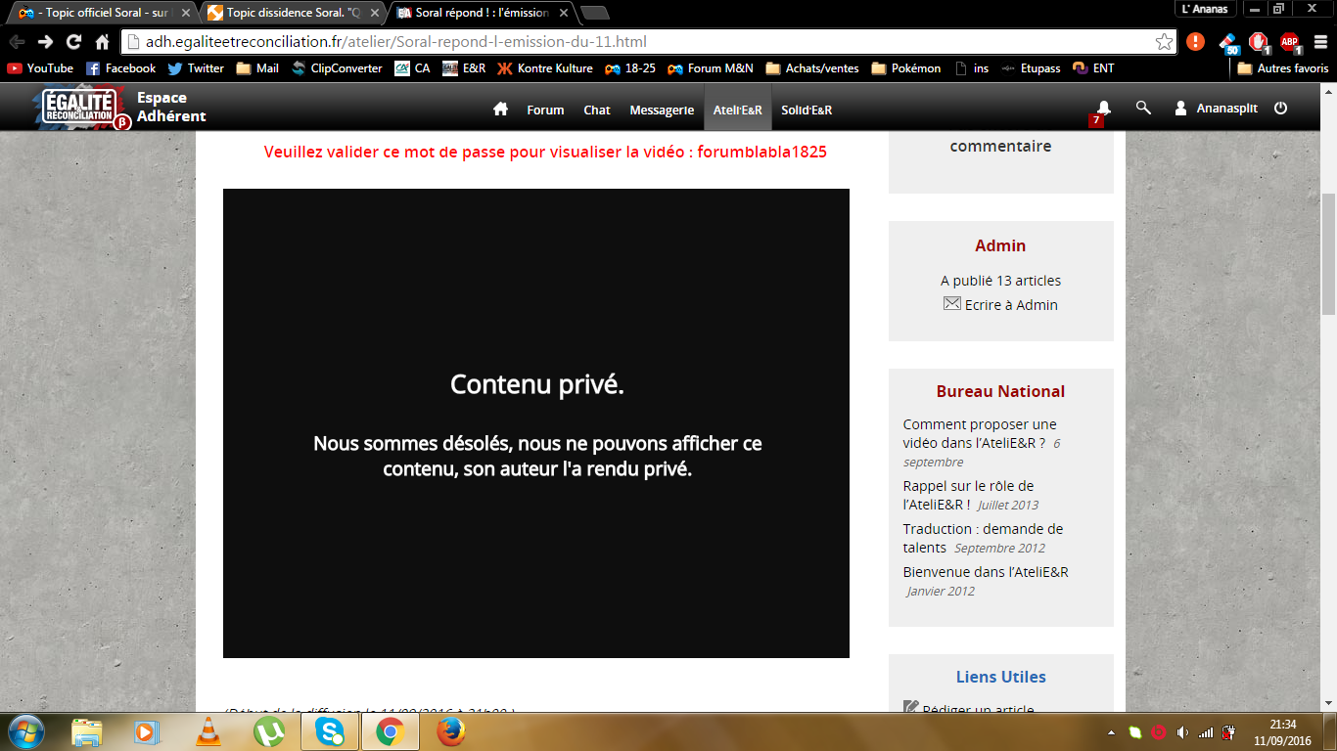Expand the Autres favoris bookmarks folder
The width and height of the screenshot is (1337, 751).
(1283, 68)
